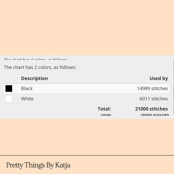Click the 14989 stitches value
174x174 pixels.
pyautogui.click(x=152, y=88)
